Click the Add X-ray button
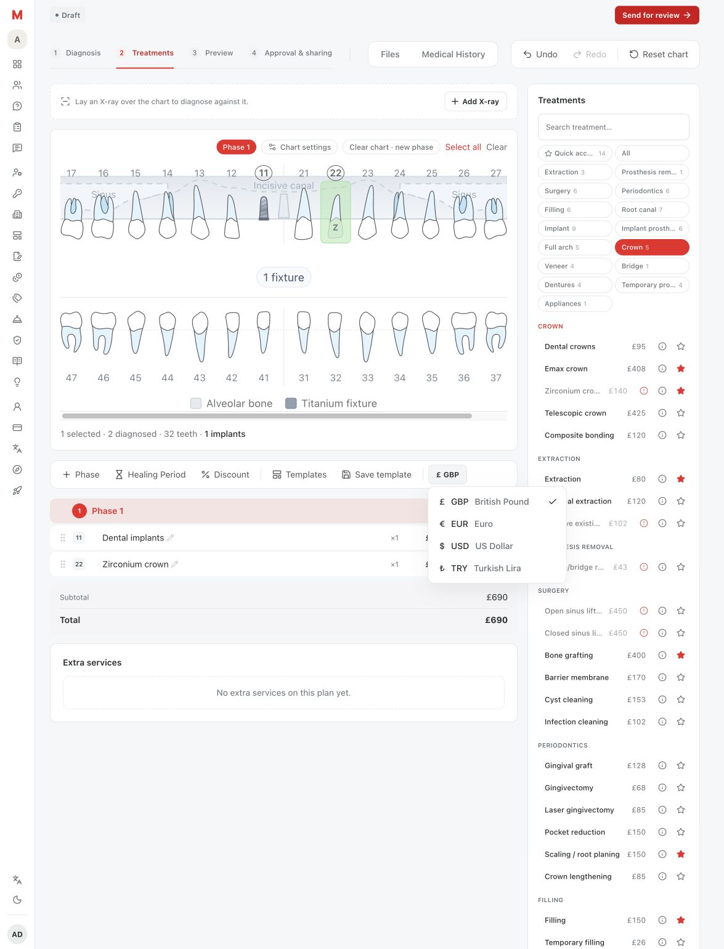 pyautogui.click(x=476, y=102)
